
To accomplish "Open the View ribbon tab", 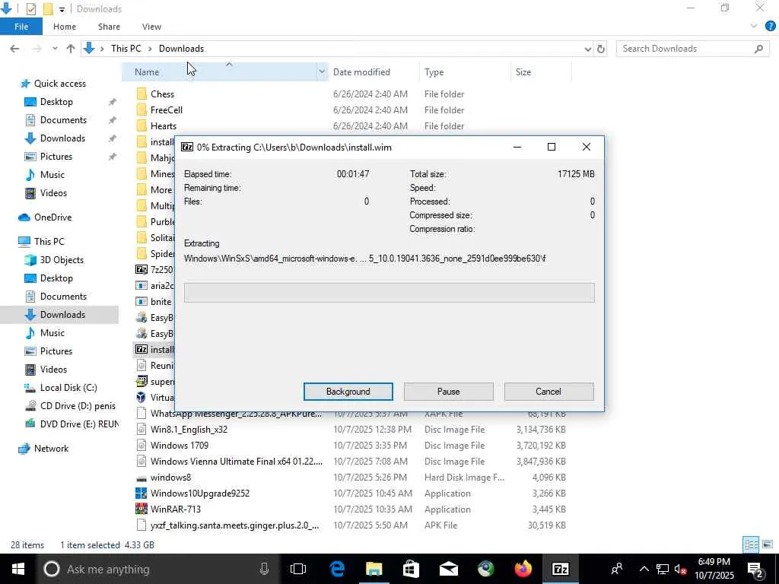I will [x=151, y=27].
